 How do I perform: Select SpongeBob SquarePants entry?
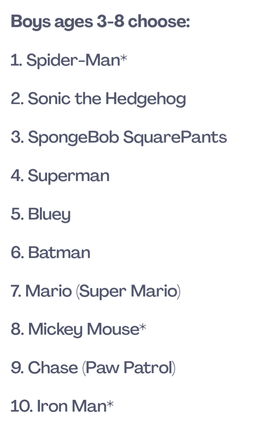119,138
